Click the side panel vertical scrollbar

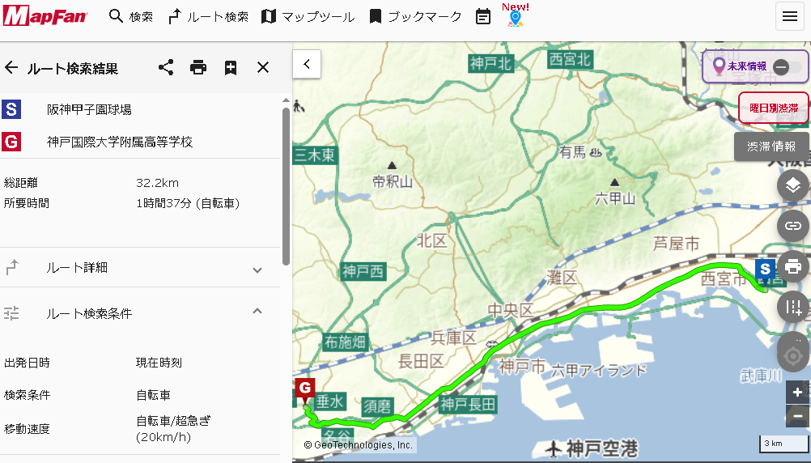[286, 186]
